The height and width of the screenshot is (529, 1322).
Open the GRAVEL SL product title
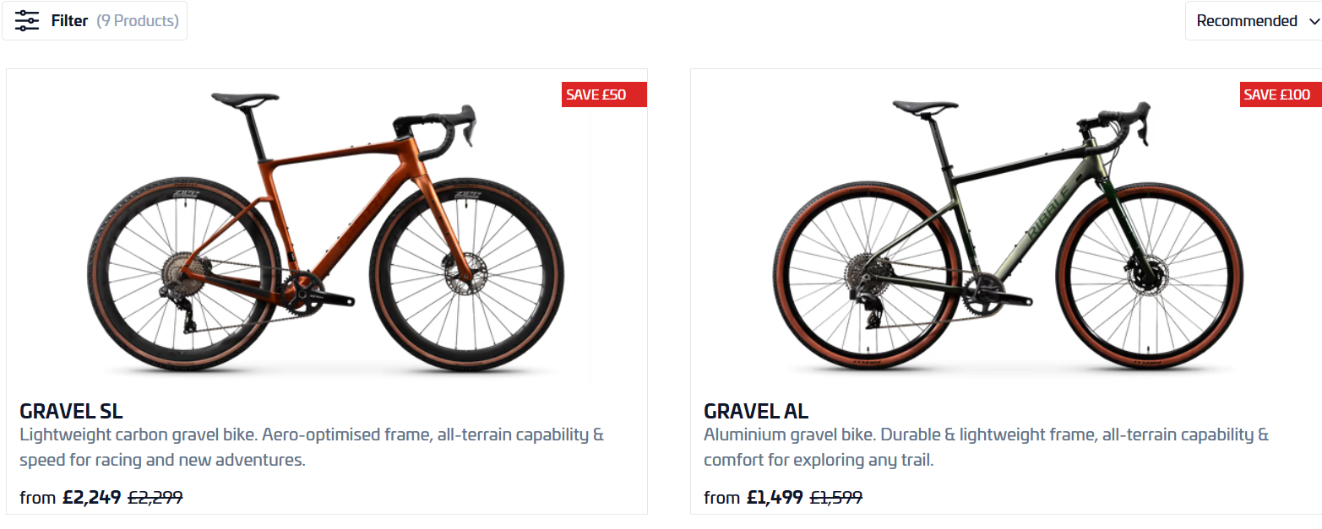tap(71, 412)
